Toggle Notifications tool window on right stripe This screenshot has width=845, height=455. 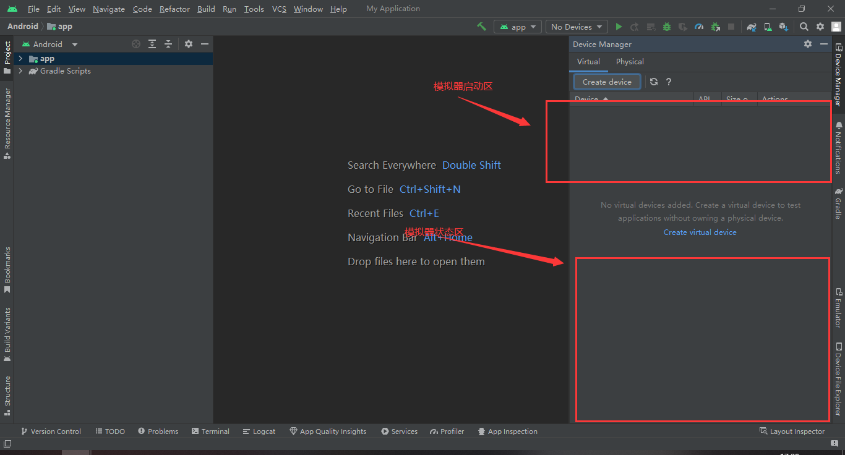click(838, 147)
